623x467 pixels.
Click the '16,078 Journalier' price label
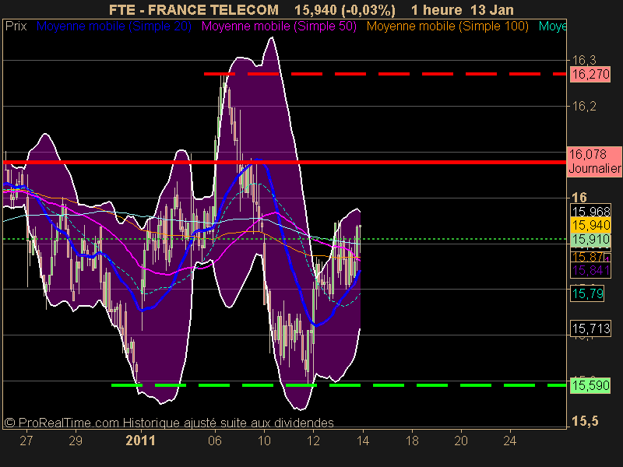pyautogui.click(x=594, y=161)
